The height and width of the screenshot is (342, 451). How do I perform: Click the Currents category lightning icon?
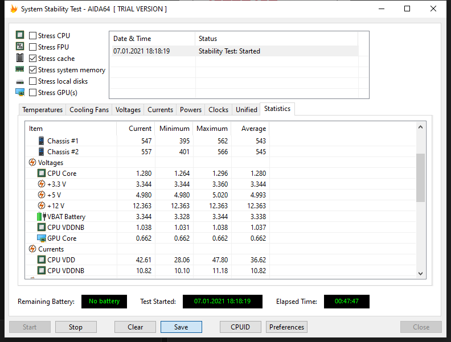click(x=32, y=249)
